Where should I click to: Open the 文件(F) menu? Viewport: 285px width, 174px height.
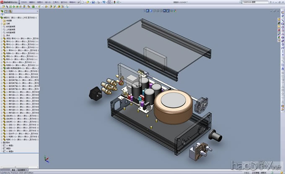[24, 2]
